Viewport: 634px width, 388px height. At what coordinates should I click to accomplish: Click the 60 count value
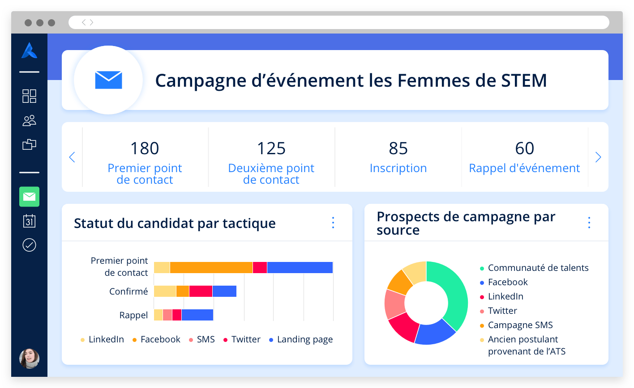pos(524,148)
